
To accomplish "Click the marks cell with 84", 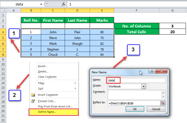I will (102, 54).
